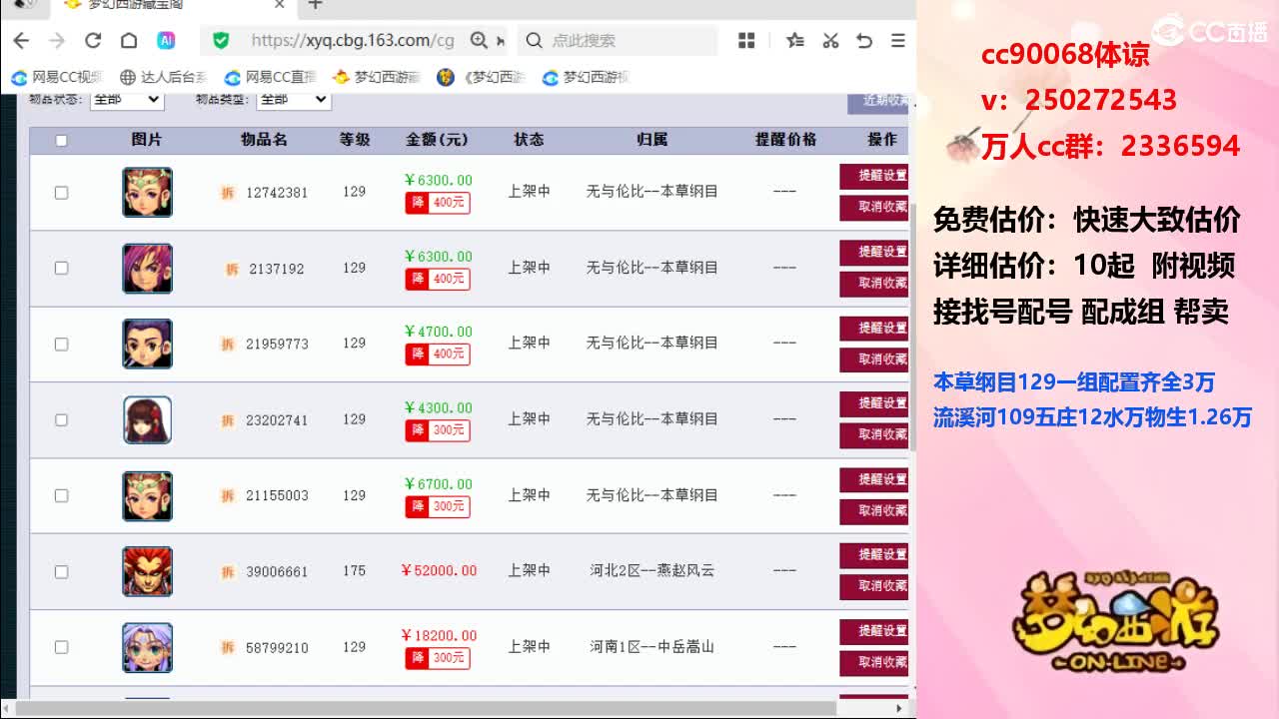The width and height of the screenshot is (1279, 719).
Task: Open the browser home page icon
Action: click(129, 41)
